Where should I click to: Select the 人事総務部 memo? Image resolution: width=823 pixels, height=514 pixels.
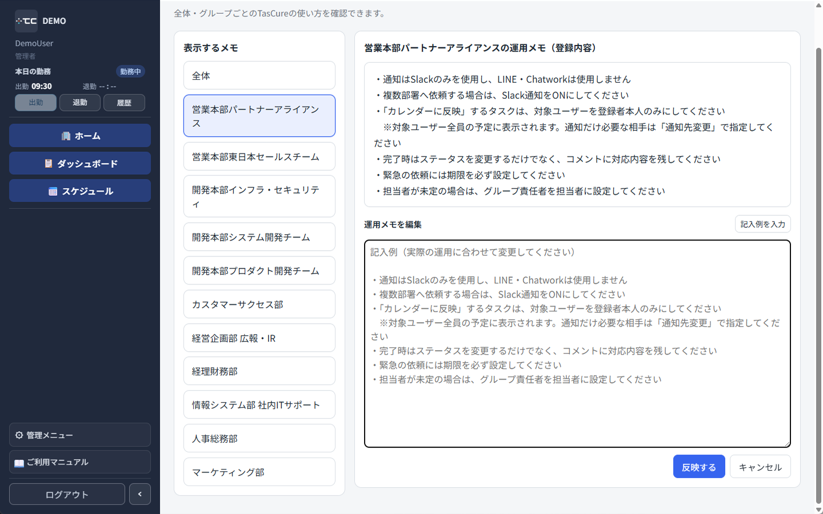pyautogui.click(x=259, y=439)
